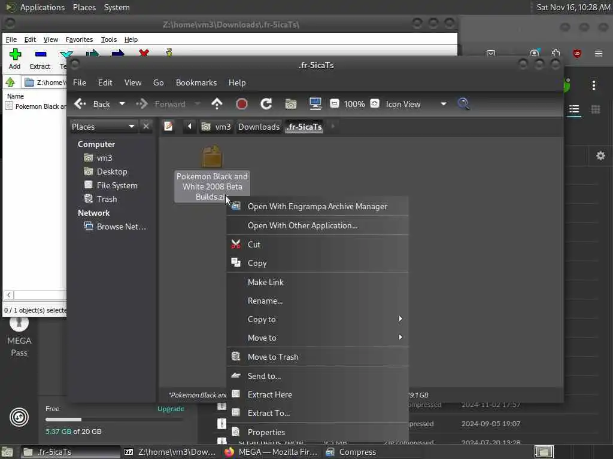Select Extract Here
Screen dimensions: 613x459
tap(317, 394)
